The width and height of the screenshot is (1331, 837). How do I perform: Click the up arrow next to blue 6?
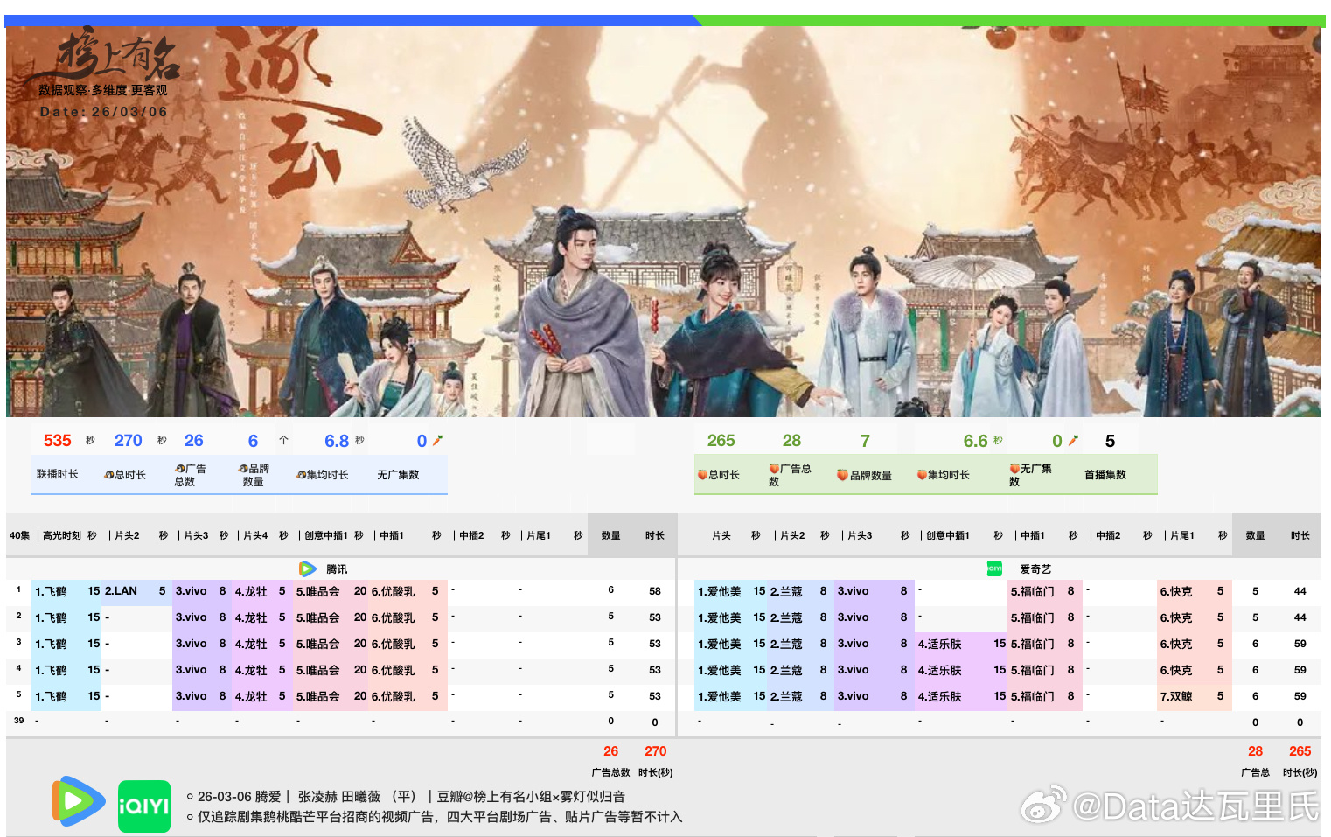tap(284, 441)
